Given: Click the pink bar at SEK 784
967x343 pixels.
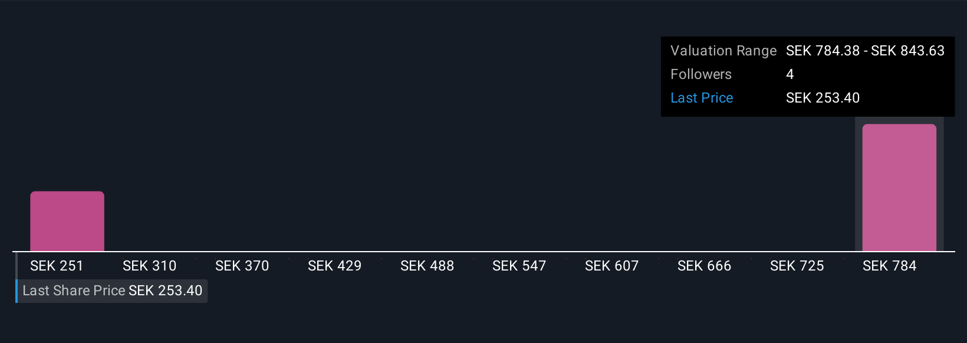Looking at the screenshot, I should [899, 187].
